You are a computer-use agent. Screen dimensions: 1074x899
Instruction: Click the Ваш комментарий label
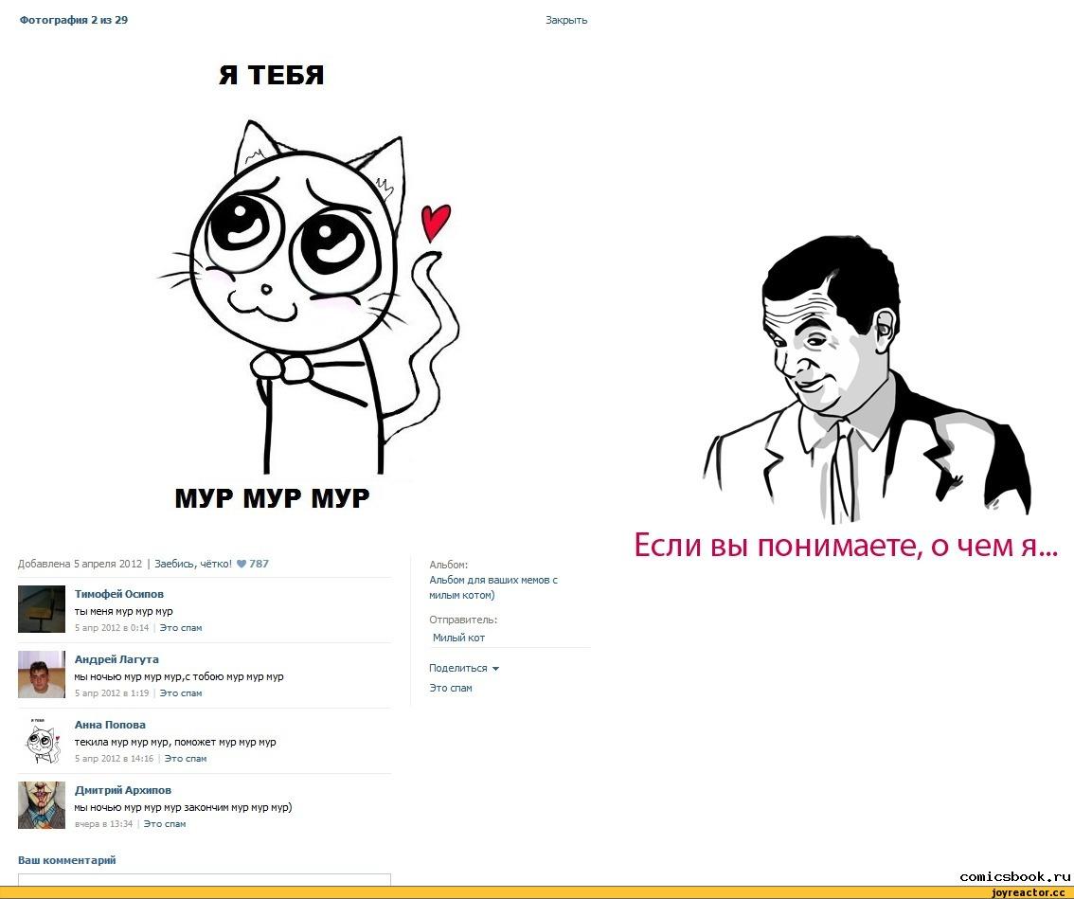point(66,860)
